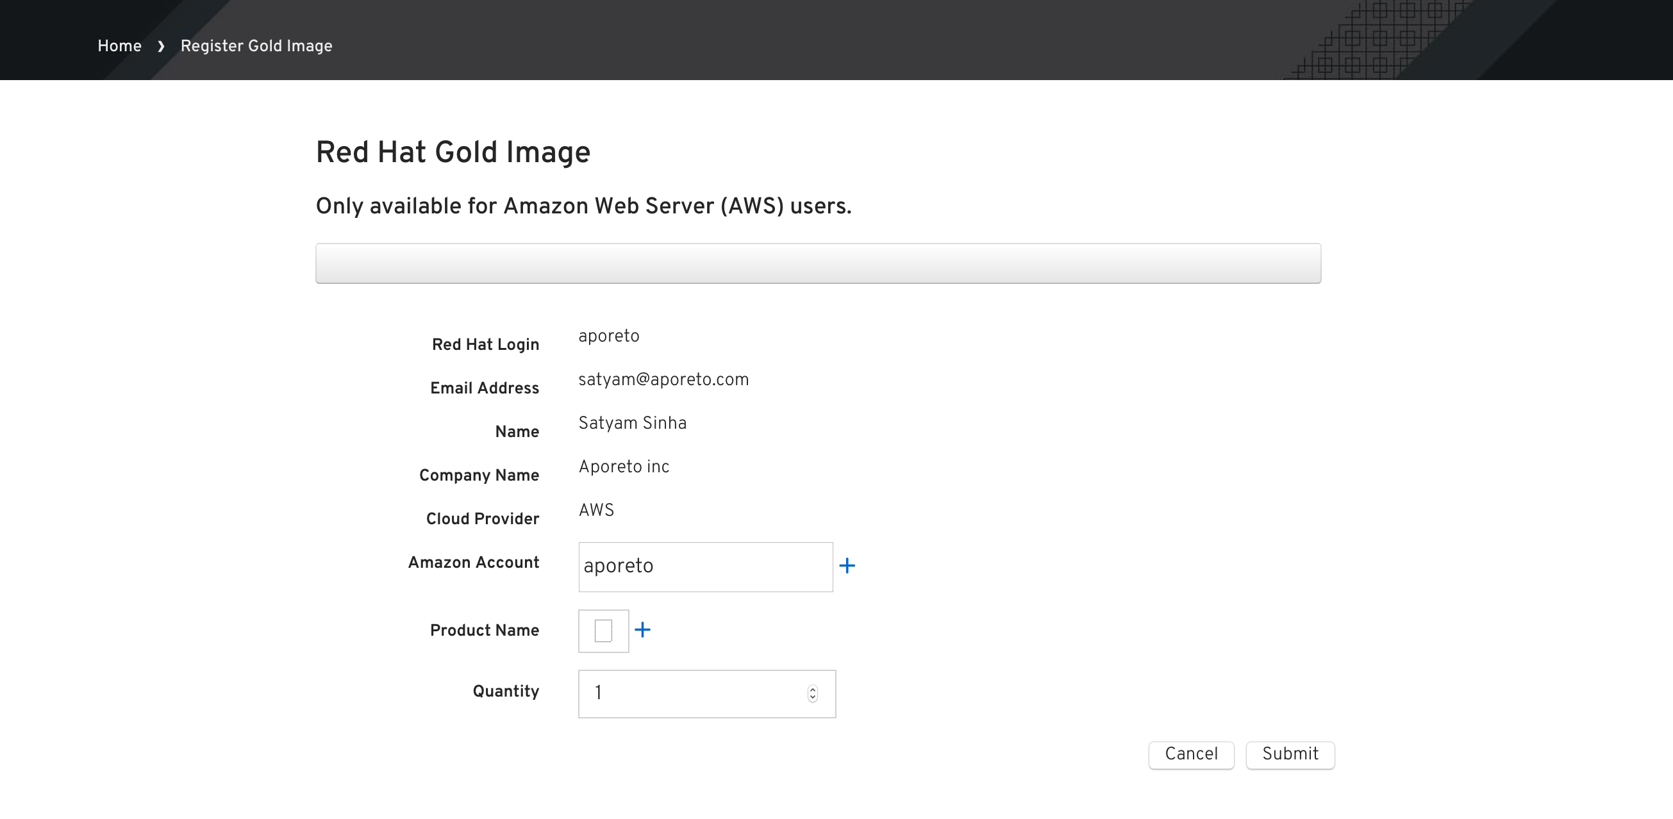Open the Product Name dropdown box
This screenshot has height=819, width=1673.
(x=603, y=631)
